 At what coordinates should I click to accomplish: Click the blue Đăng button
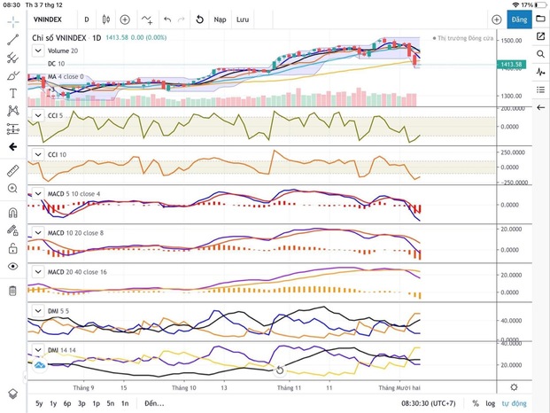518,19
